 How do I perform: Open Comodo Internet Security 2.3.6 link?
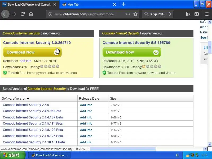tap(26, 105)
